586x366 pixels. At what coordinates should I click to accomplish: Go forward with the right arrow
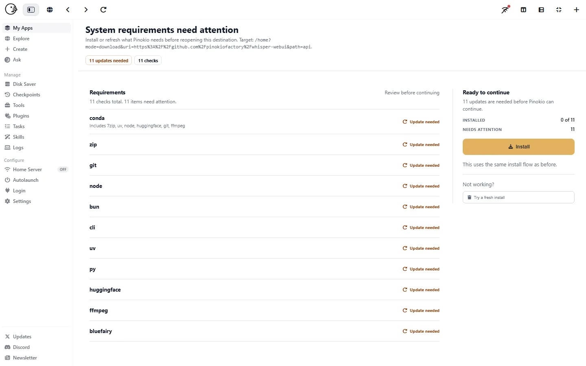point(86,10)
